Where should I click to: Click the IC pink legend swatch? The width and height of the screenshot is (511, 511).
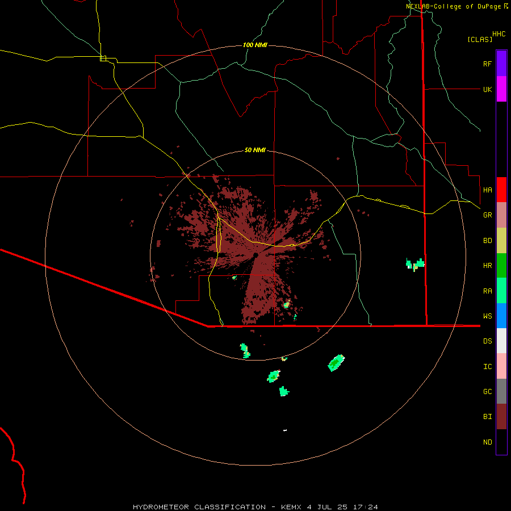(501, 366)
